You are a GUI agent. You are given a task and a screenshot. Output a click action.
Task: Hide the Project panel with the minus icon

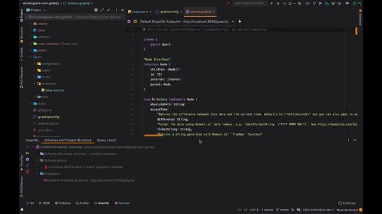tap(122, 10)
